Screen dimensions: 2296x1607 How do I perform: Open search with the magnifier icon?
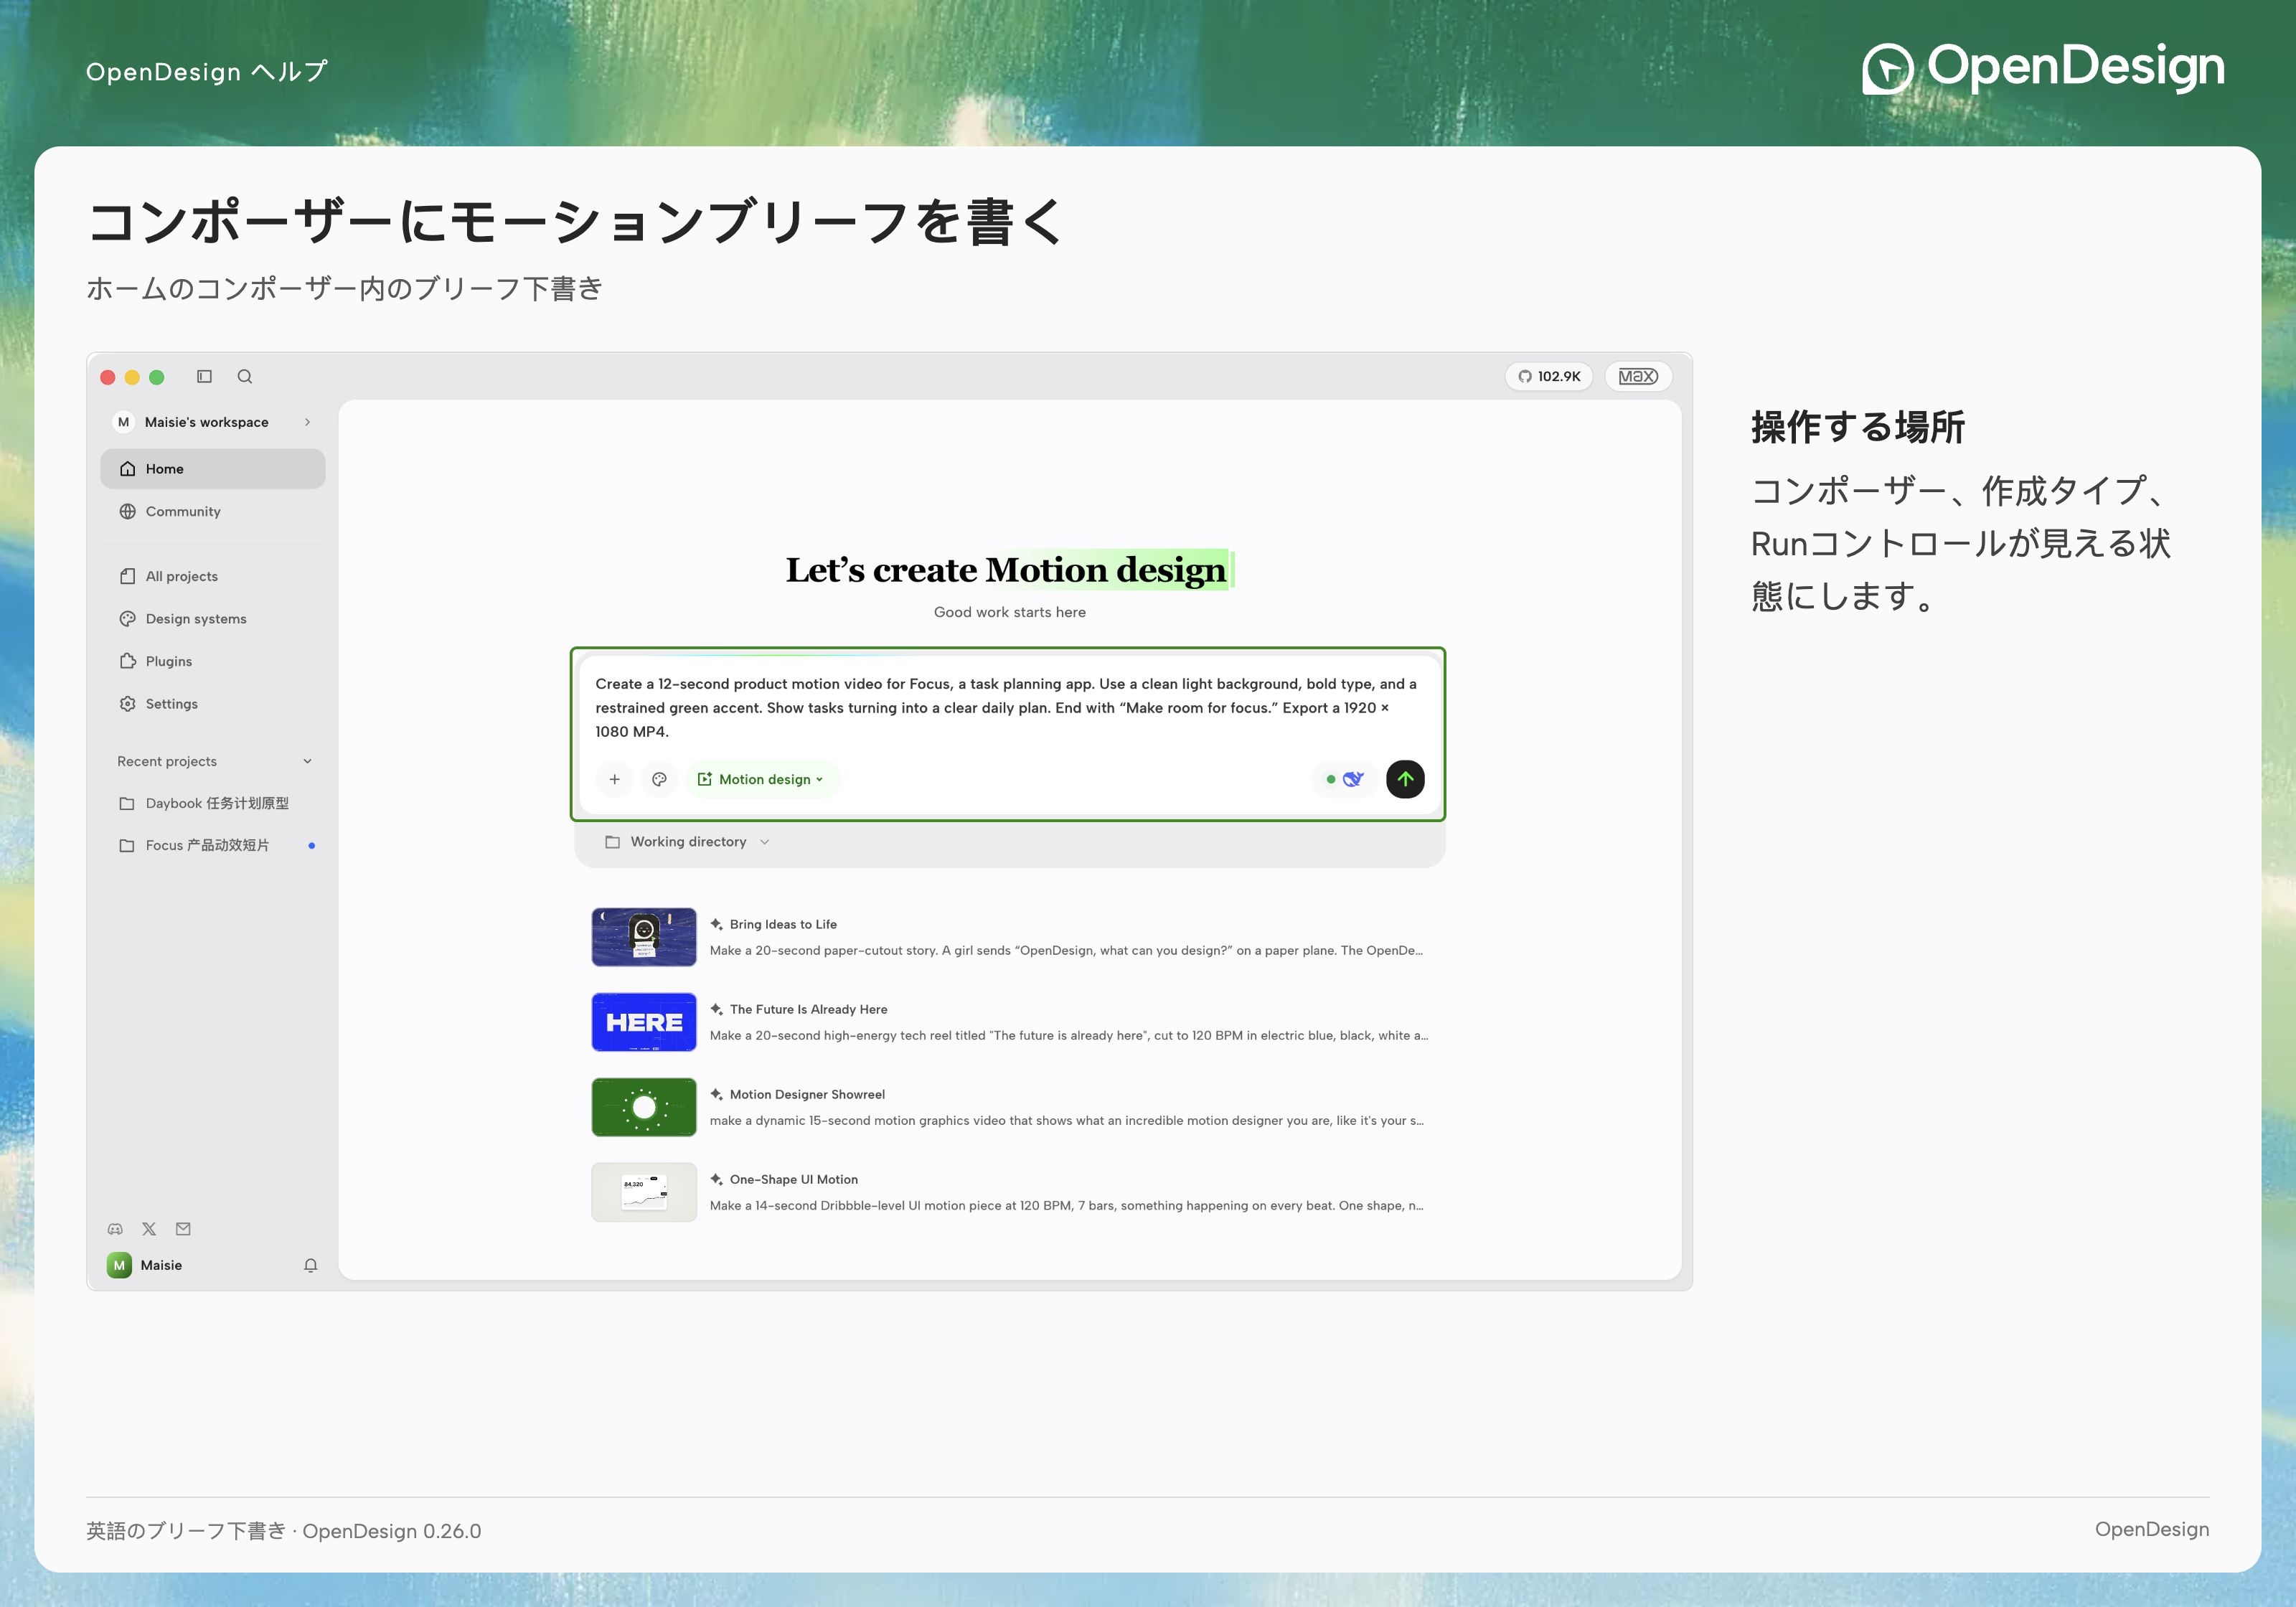tap(245, 376)
